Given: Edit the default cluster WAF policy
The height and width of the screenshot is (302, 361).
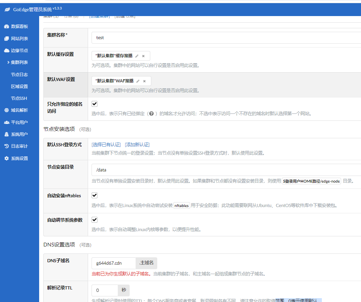Looking at the screenshot, I should tap(138, 81).
